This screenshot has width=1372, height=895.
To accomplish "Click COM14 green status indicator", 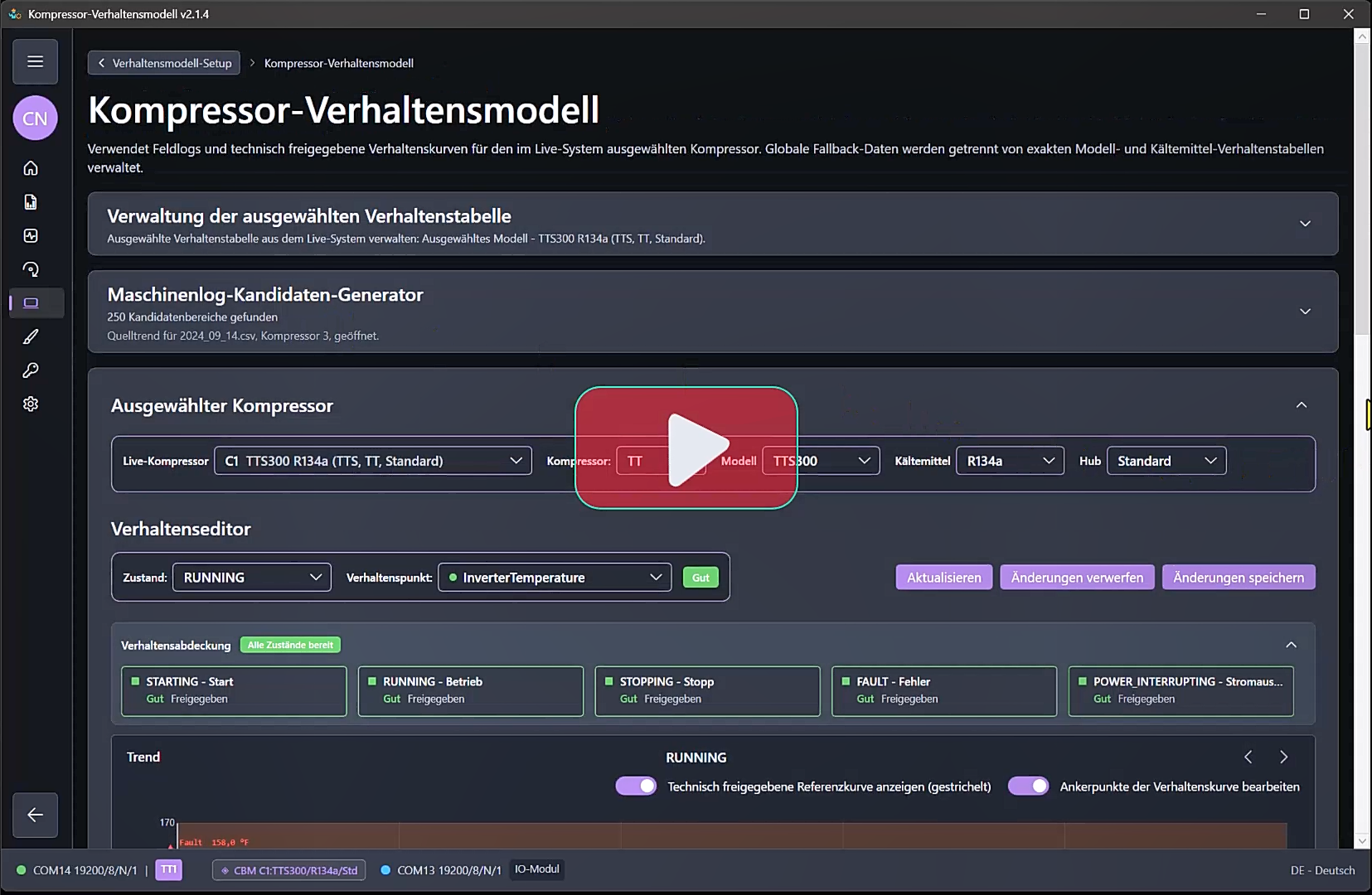I will click(22, 870).
